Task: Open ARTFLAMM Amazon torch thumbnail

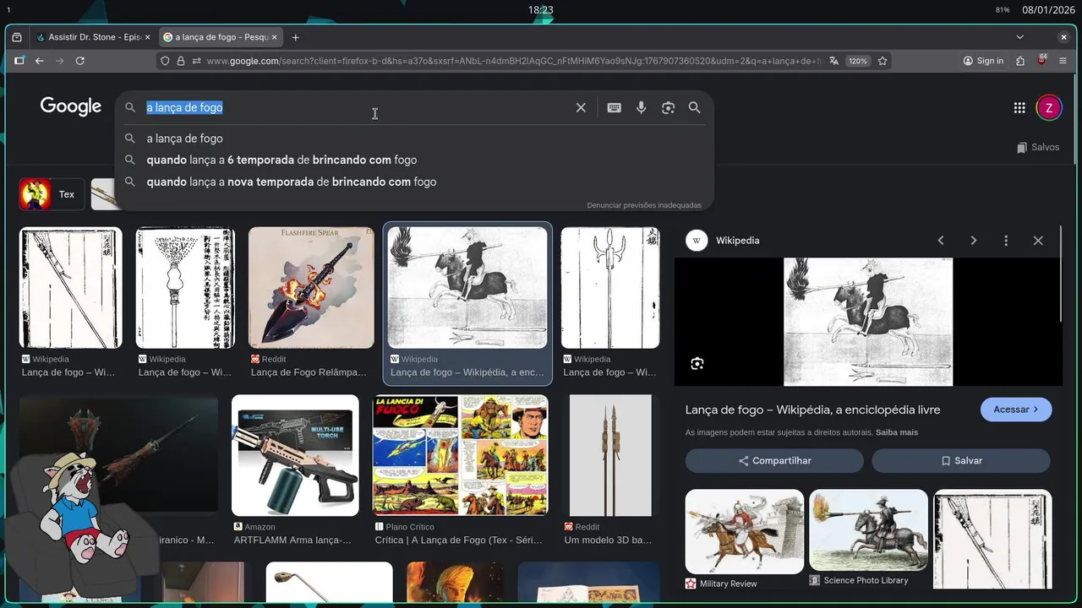Action: [295, 456]
